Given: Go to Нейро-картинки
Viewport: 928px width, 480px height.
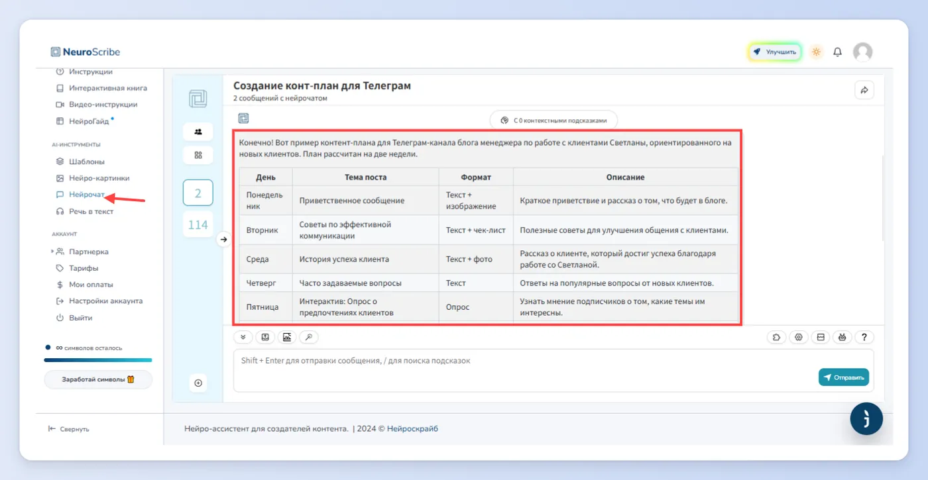Looking at the screenshot, I should point(93,178).
